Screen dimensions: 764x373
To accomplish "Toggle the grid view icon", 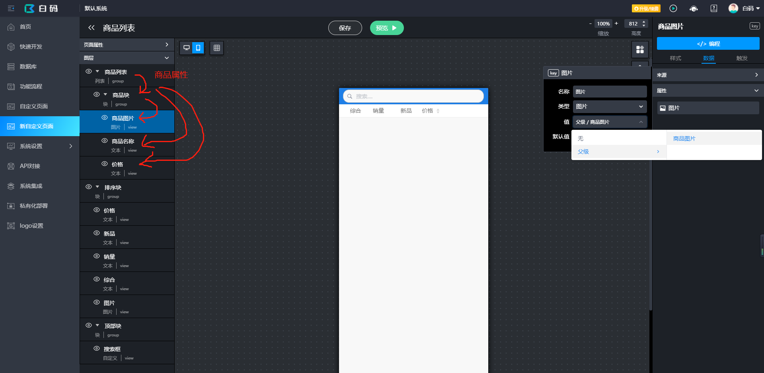I will (217, 48).
